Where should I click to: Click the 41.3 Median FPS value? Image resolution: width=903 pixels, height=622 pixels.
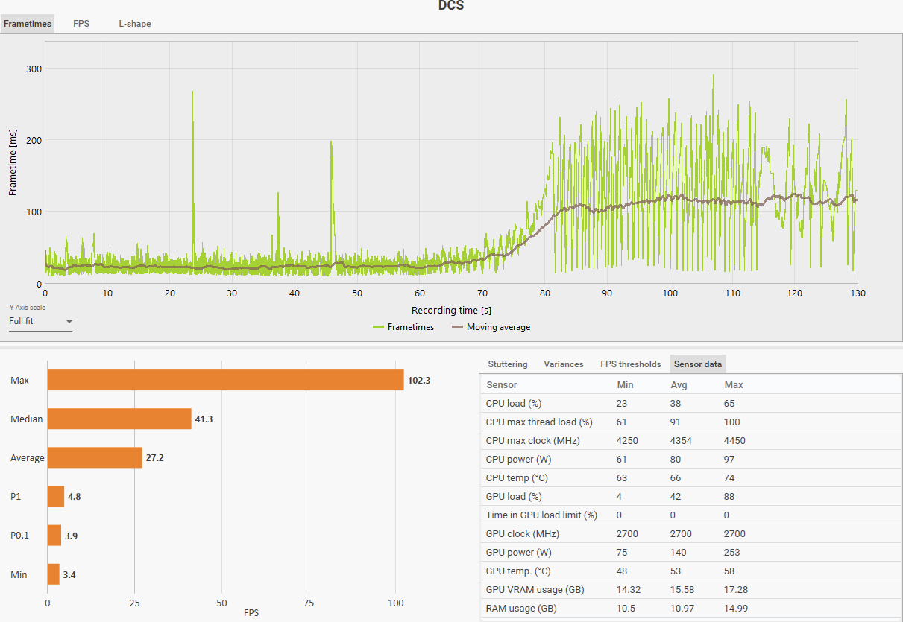coord(204,419)
